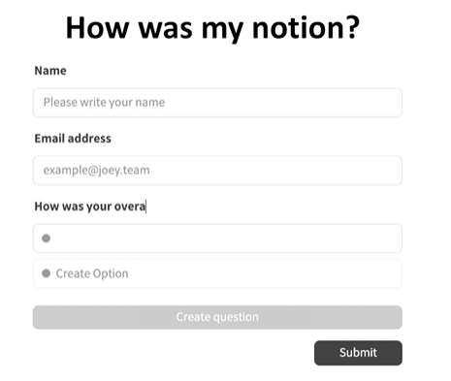Image resolution: width=451 pixels, height=381 pixels.
Task: Click the empty first option text field
Action: (217, 238)
